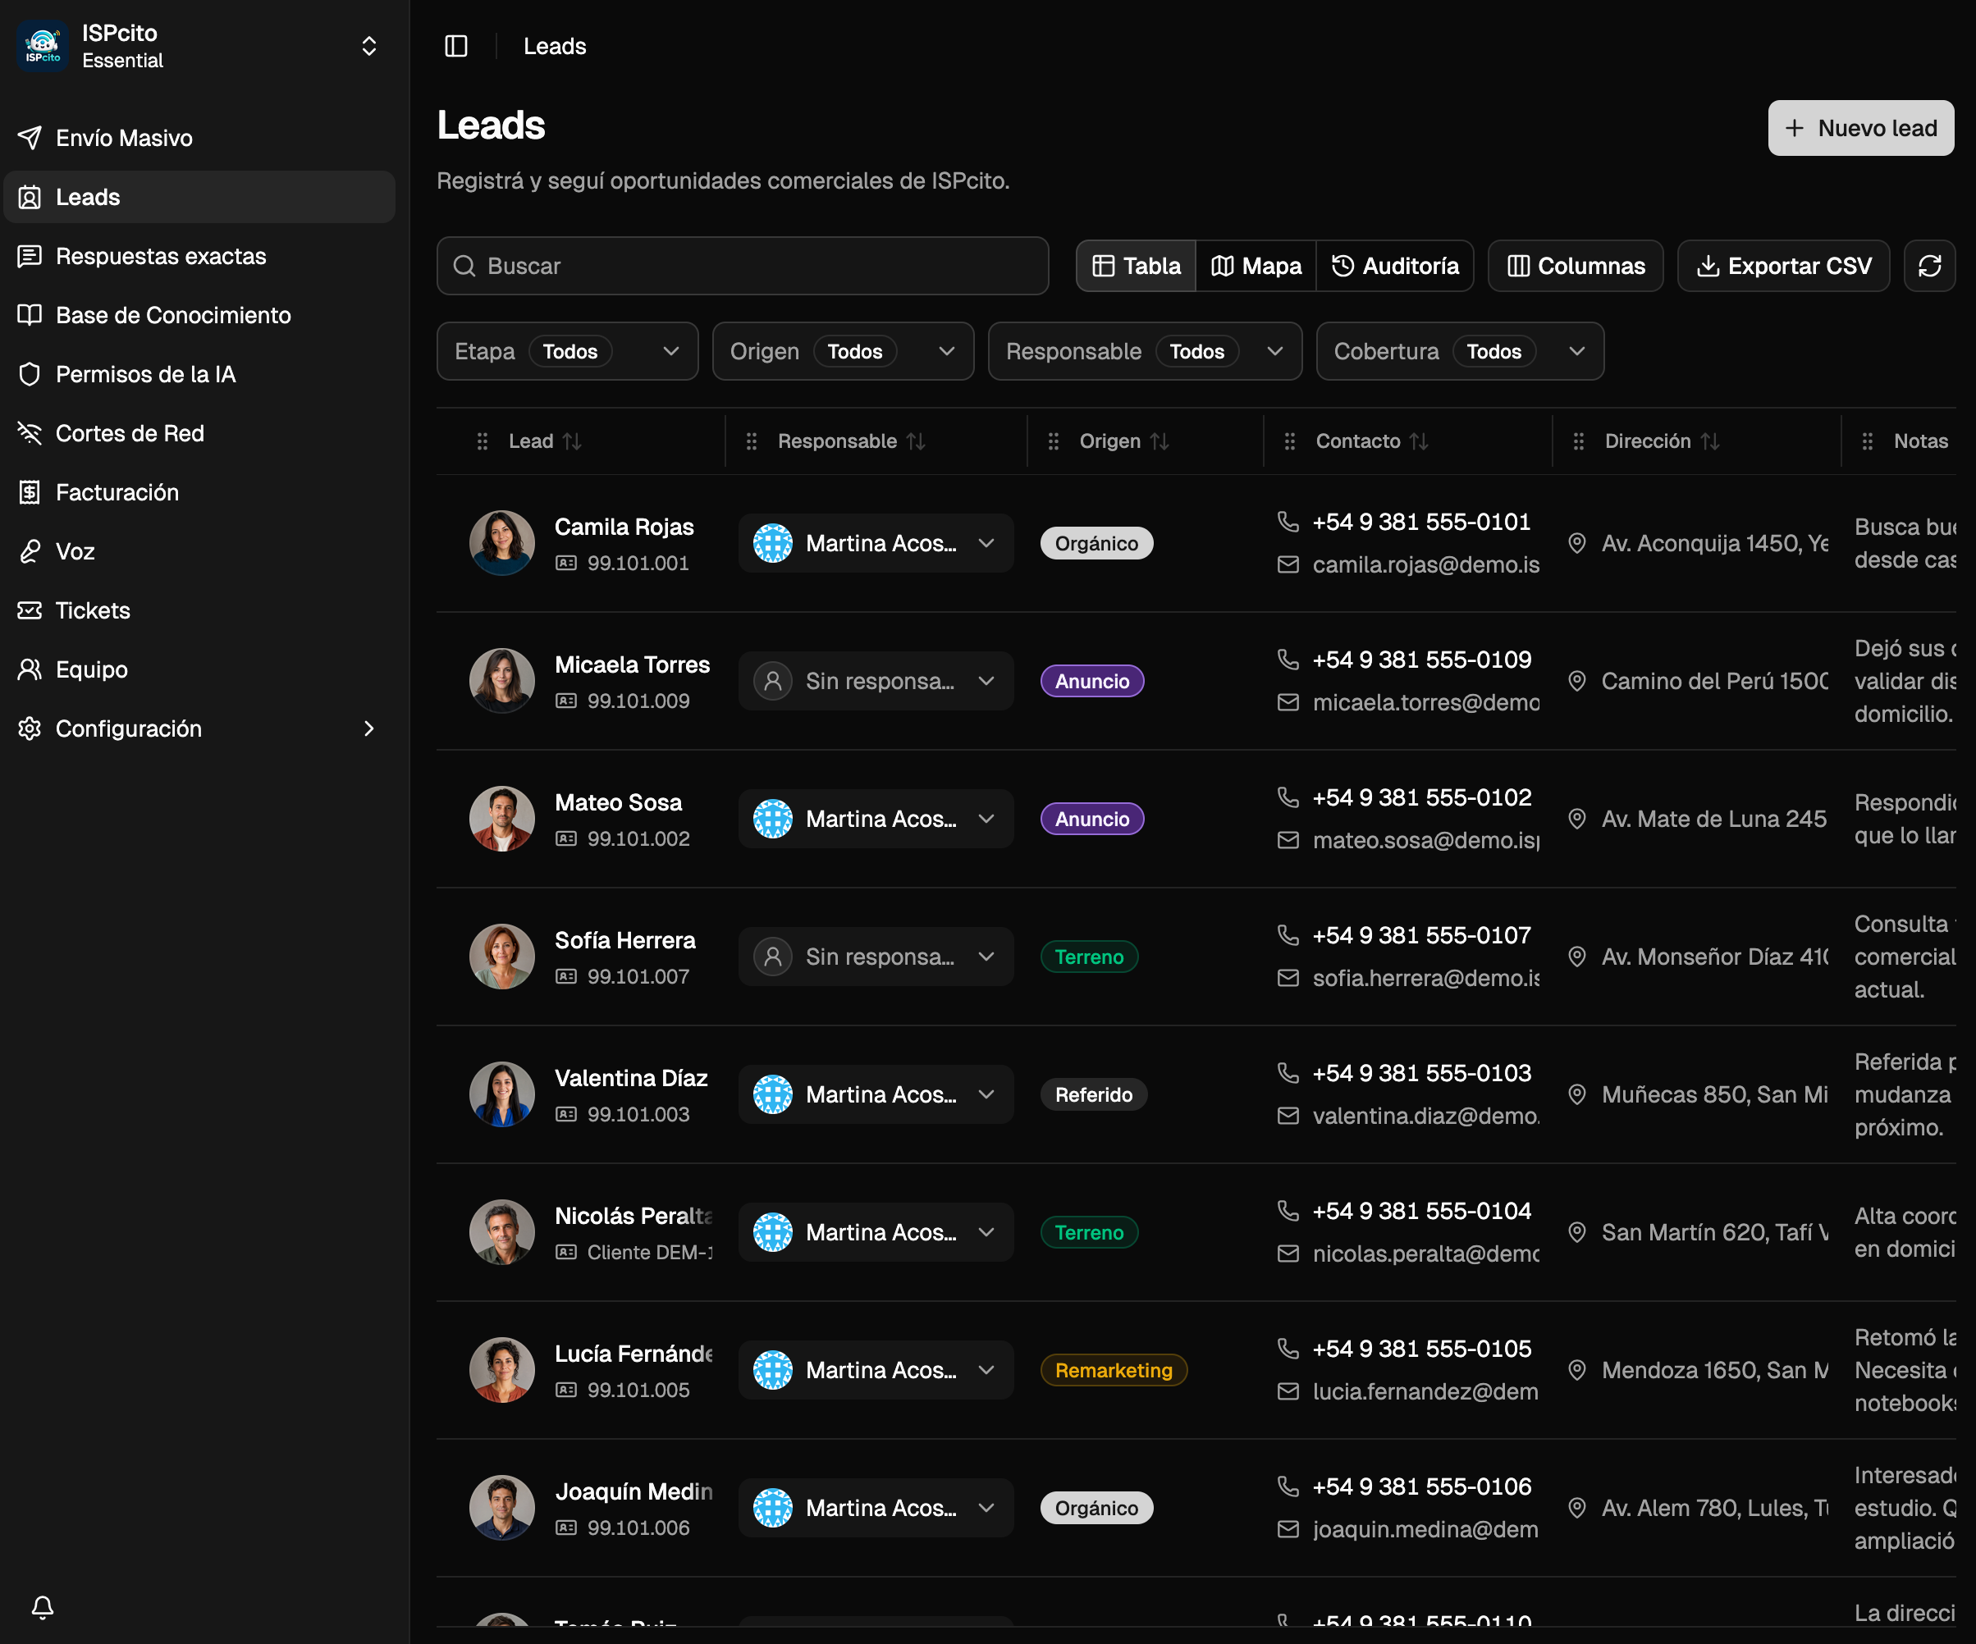Click the refresh icon button

coord(1930,266)
